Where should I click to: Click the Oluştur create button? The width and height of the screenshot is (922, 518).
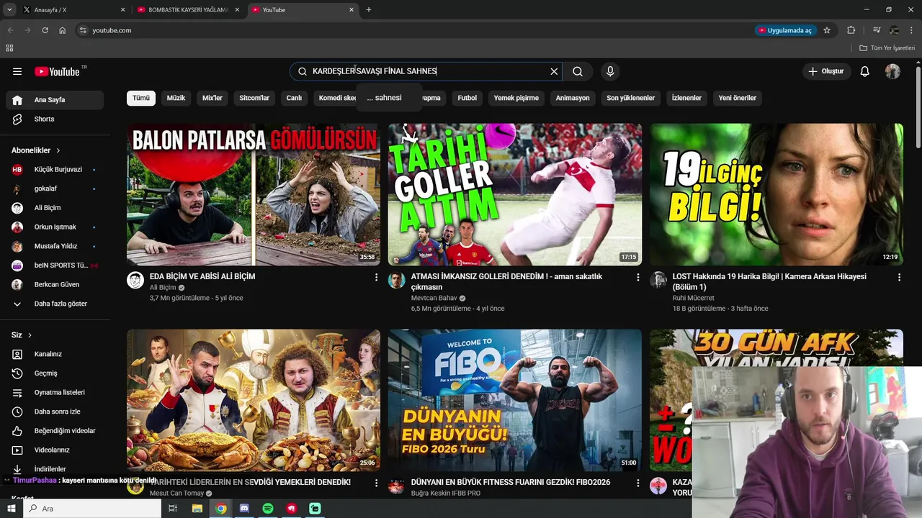coord(826,71)
